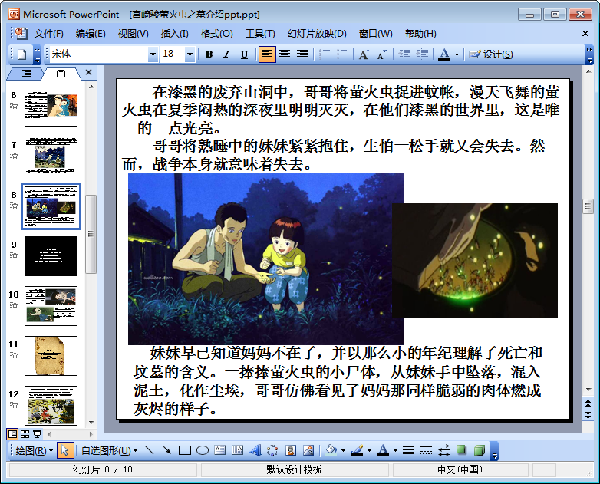Select the Rectangle drawing tool

click(x=185, y=450)
